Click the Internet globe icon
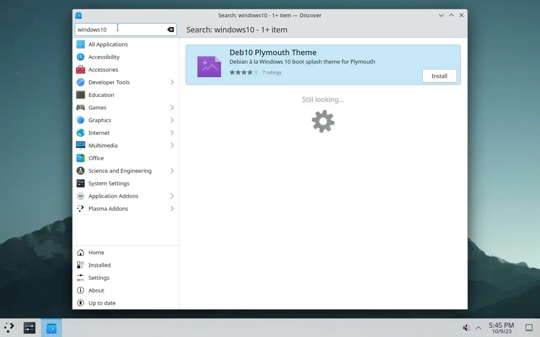Image resolution: width=540 pixels, height=337 pixels. [x=81, y=133]
